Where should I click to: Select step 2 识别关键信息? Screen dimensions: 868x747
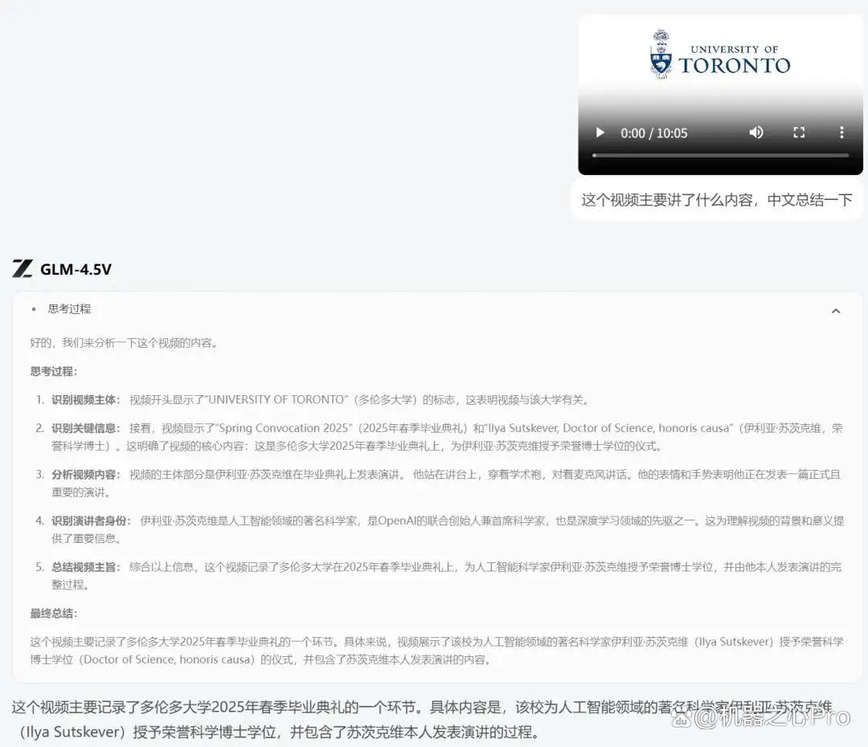[86, 428]
